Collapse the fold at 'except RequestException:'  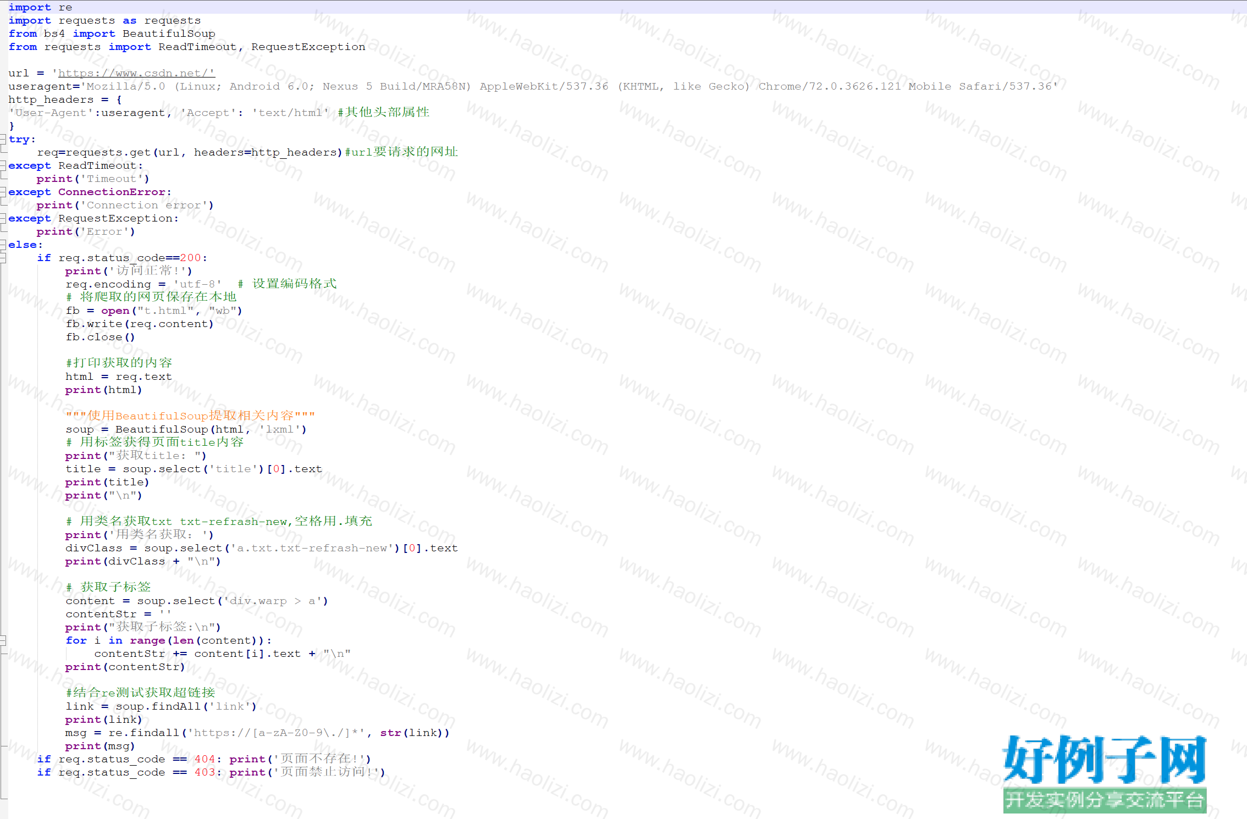point(3,218)
